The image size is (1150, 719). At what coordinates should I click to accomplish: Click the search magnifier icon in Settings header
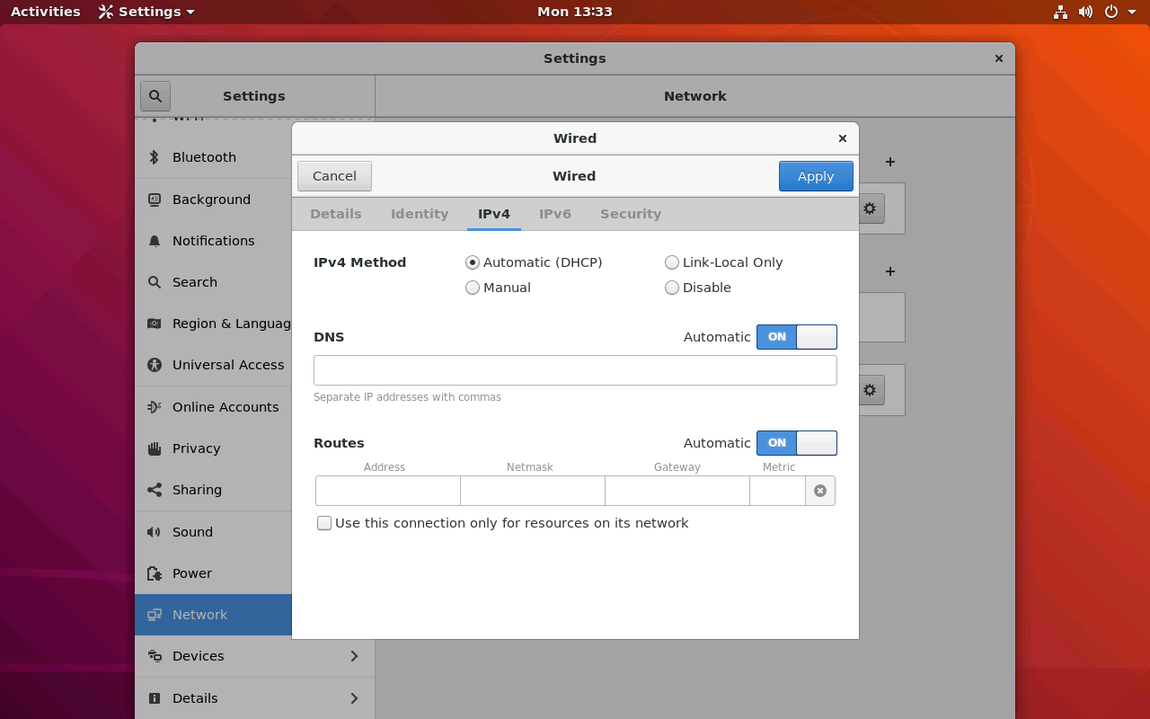(155, 96)
